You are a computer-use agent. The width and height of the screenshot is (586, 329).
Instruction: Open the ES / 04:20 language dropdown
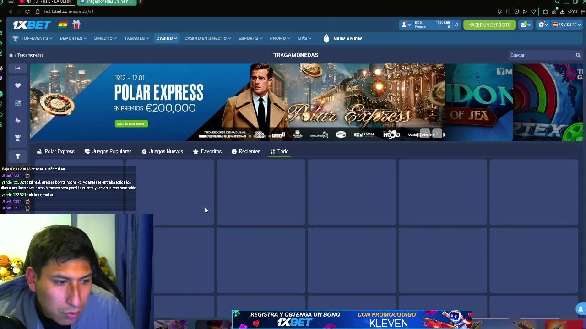click(566, 25)
